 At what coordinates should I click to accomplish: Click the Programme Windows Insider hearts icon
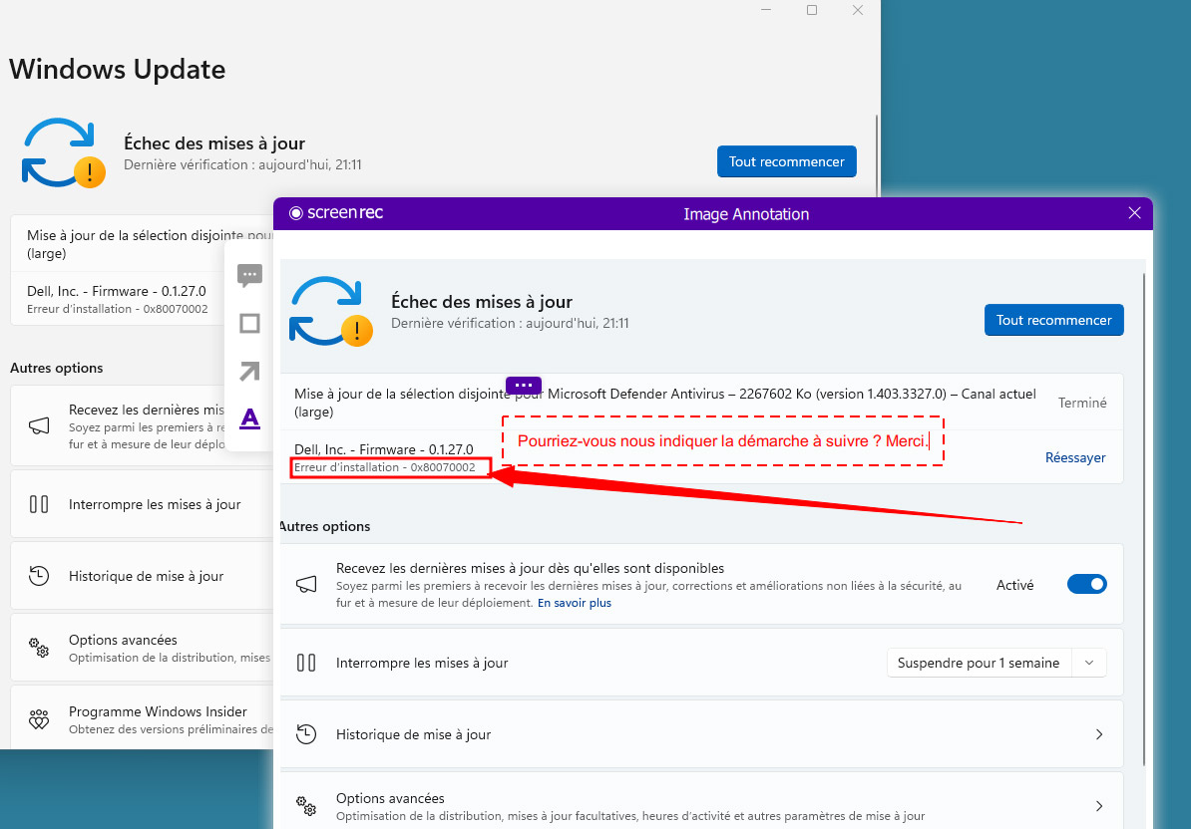click(x=39, y=719)
